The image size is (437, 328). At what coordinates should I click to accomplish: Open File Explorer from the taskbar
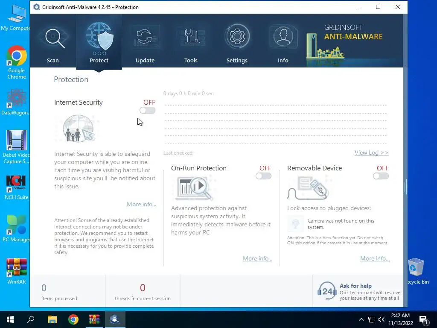(x=52, y=319)
